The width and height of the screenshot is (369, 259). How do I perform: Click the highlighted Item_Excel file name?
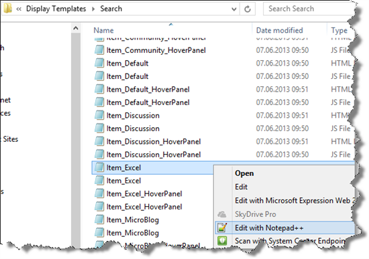[x=123, y=168]
